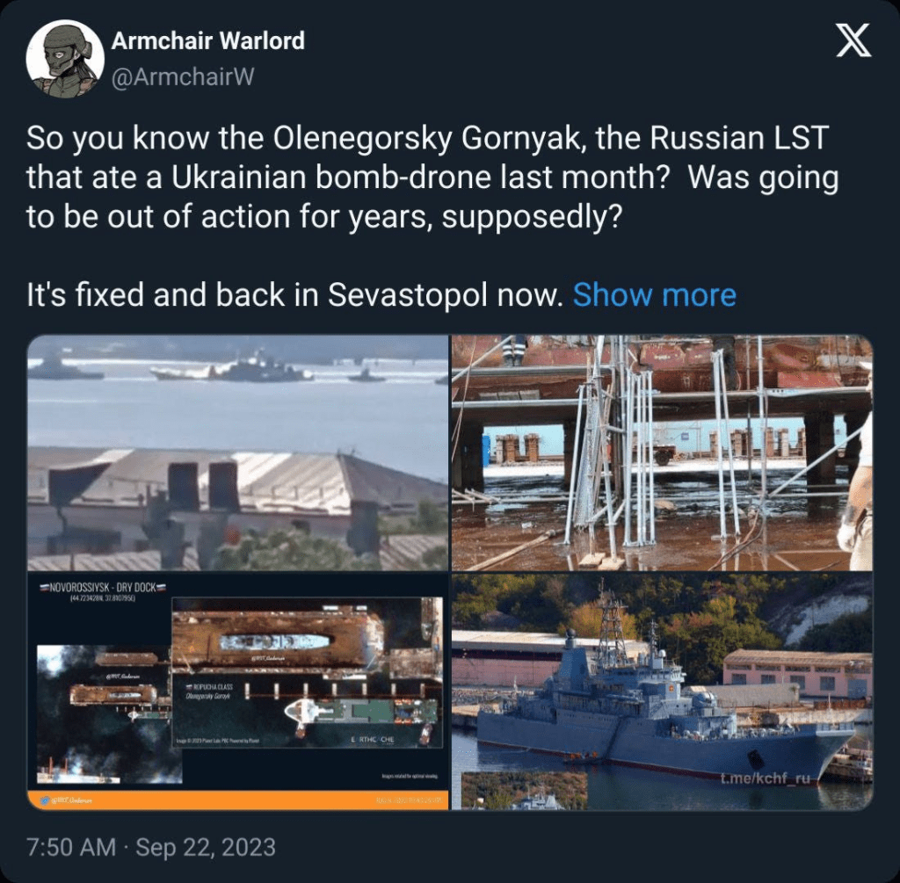
Task: Click the Sep 22, 2023 date
Action: pos(206,848)
